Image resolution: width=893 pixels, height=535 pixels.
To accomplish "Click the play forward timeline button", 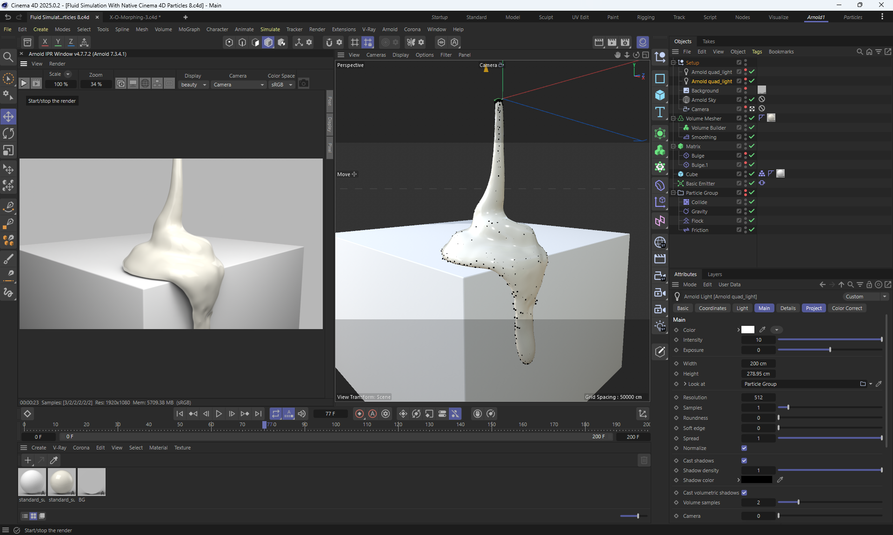I will [x=219, y=414].
